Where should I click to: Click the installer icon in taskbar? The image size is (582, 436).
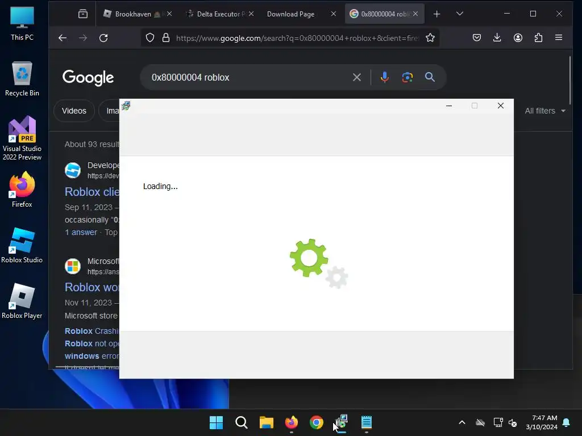[342, 422]
